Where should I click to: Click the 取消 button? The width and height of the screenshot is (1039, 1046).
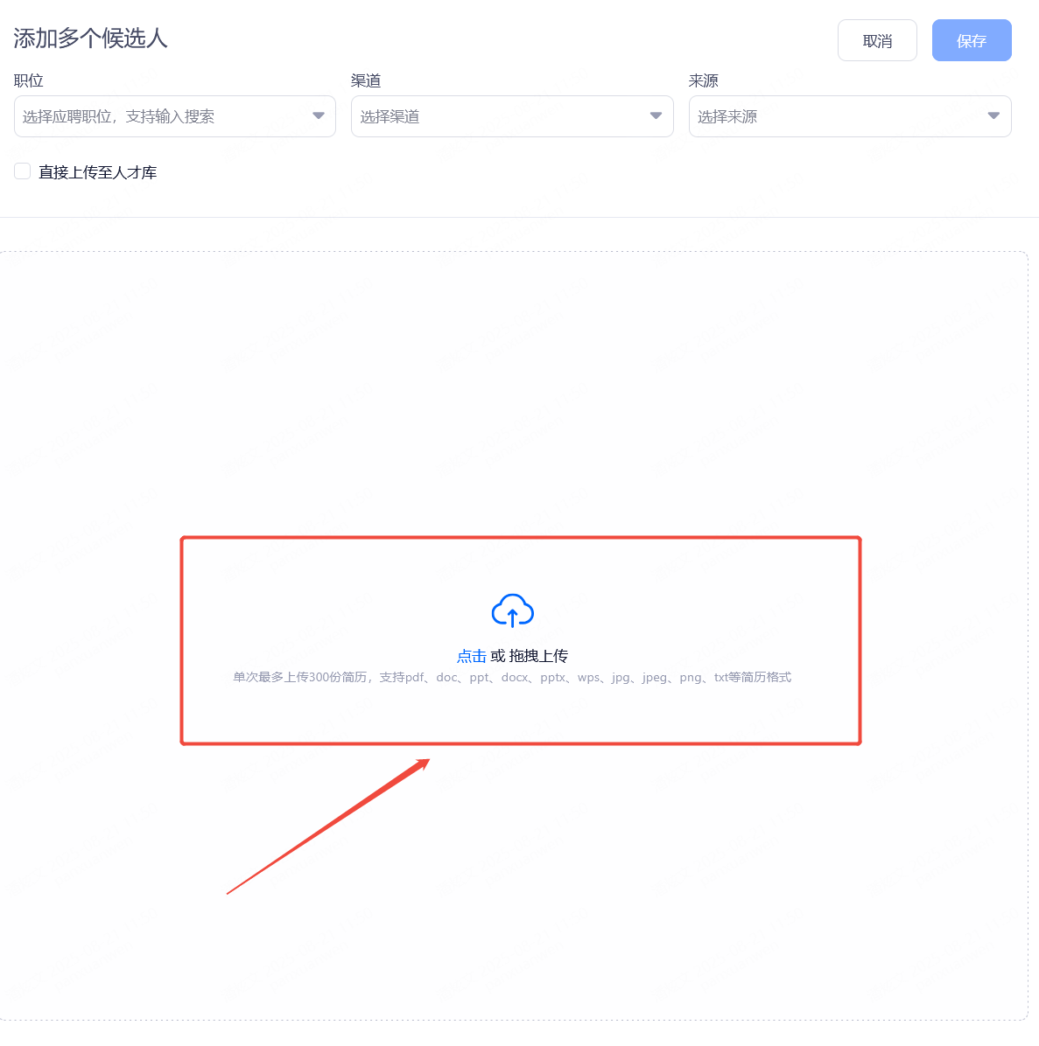[x=877, y=41]
